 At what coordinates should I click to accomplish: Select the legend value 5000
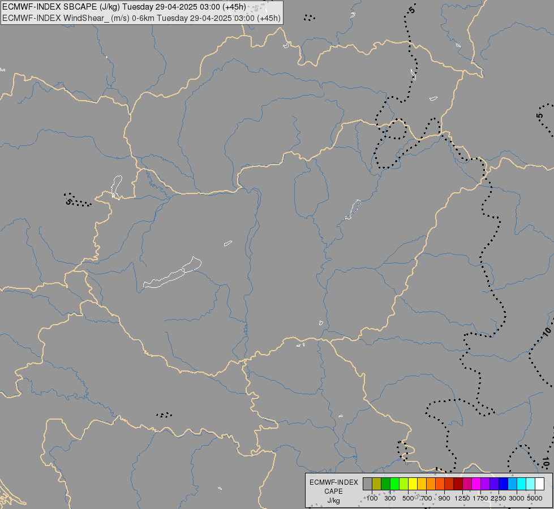coord(535,498)
